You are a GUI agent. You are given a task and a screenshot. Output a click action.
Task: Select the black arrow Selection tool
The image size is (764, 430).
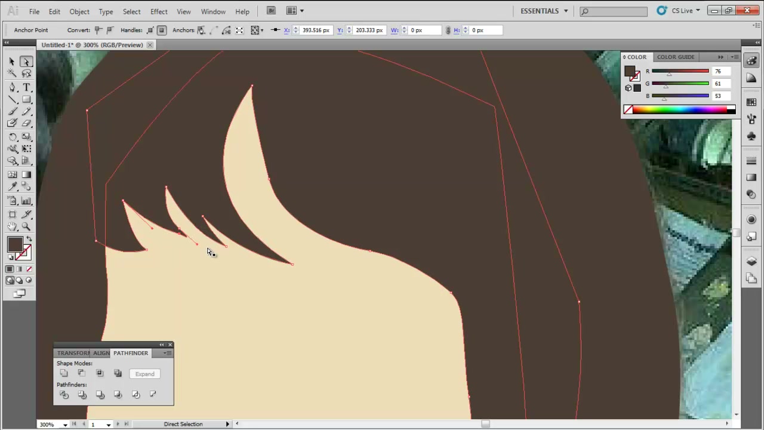point(12,62)
